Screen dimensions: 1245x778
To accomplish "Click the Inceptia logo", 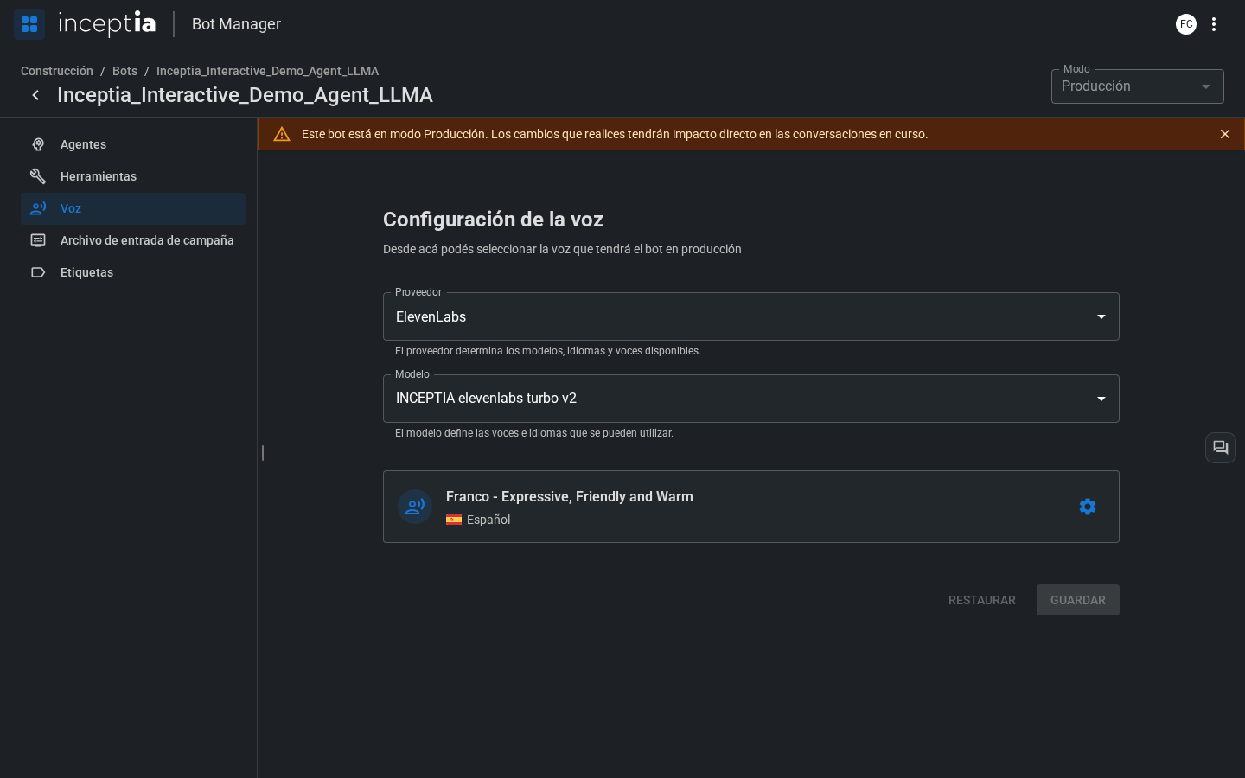I will (107, 24).
